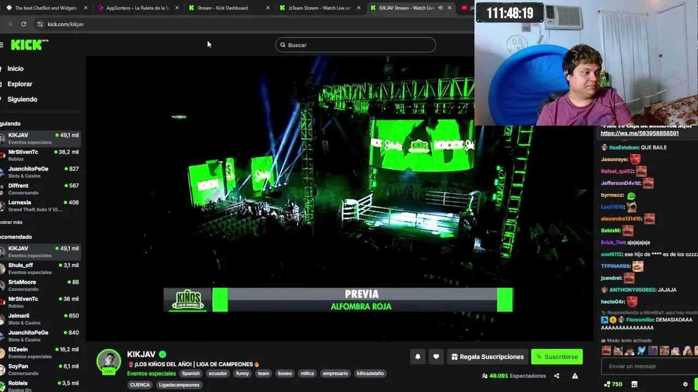Viewport: 698px width, 392px height.
Task: Select the ecuador tag
Action: (x=218, y=373)
